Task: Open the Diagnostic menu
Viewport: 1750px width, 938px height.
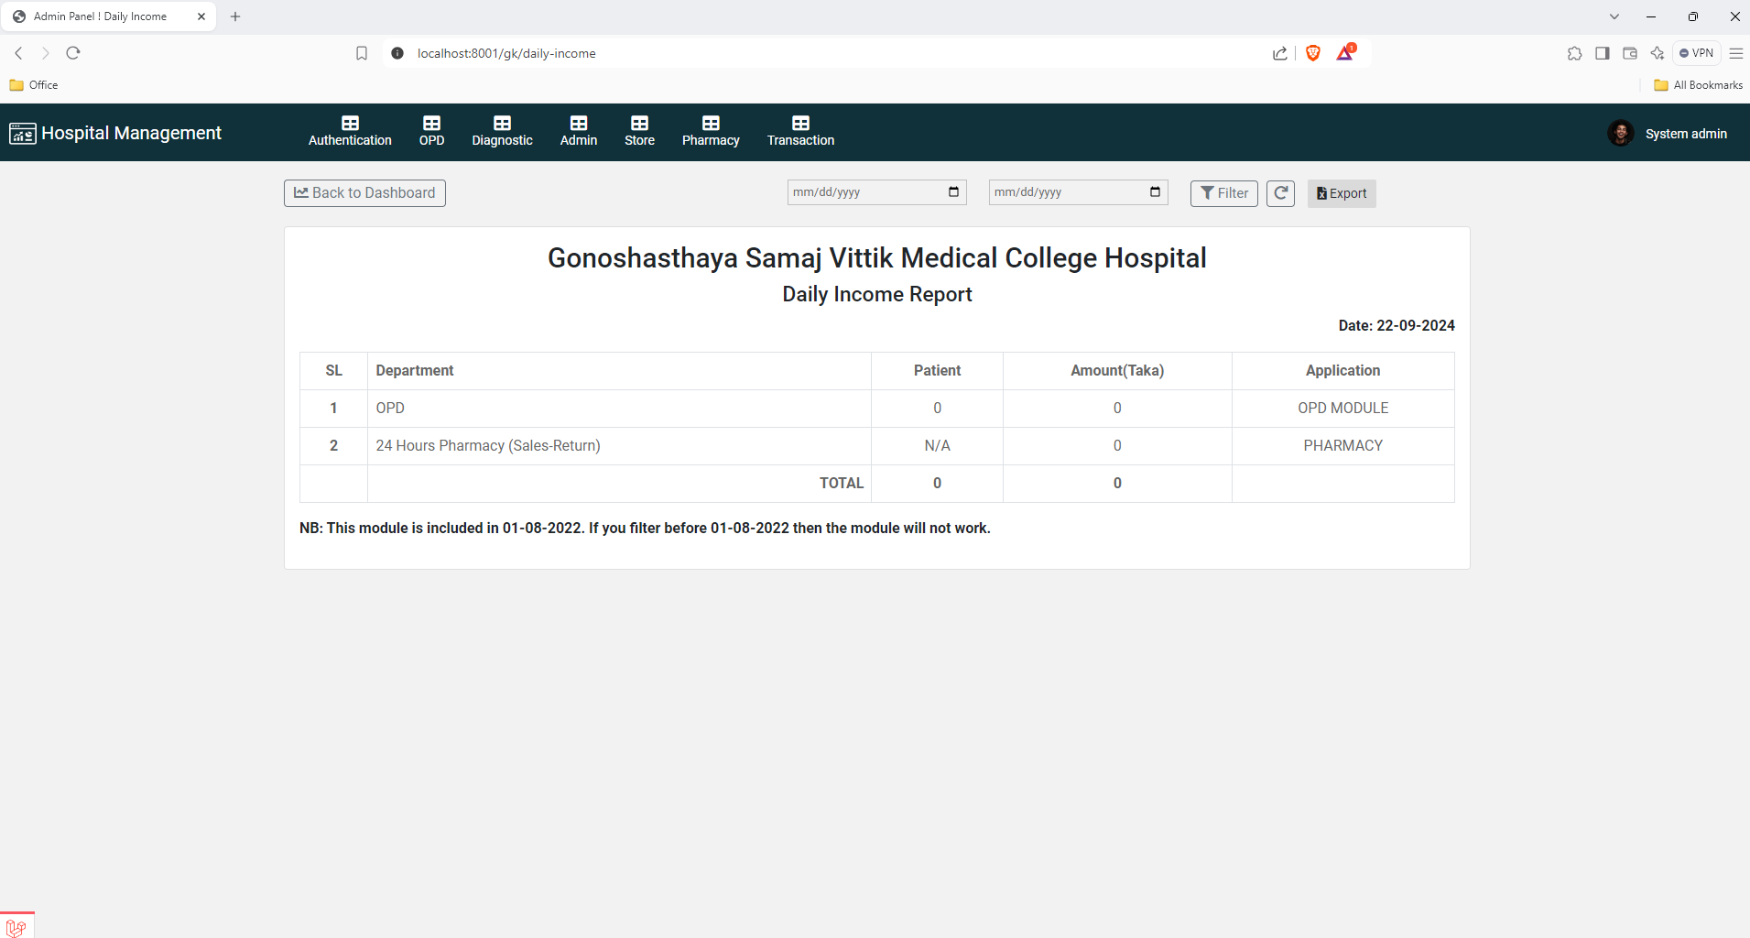Action: tap(502, 131)
